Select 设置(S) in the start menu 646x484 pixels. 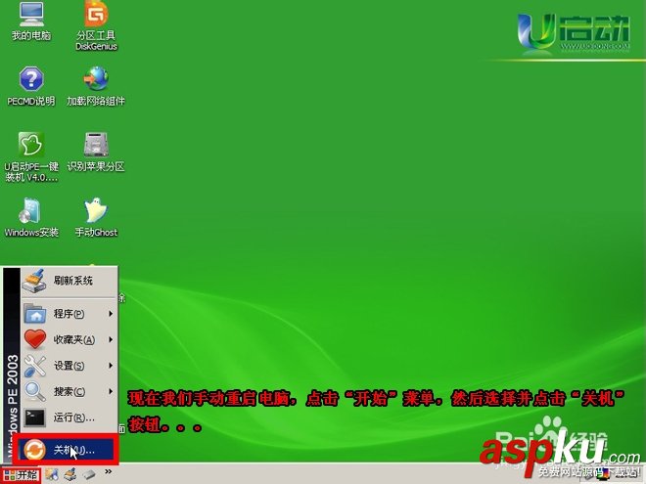tap(69, 366)
